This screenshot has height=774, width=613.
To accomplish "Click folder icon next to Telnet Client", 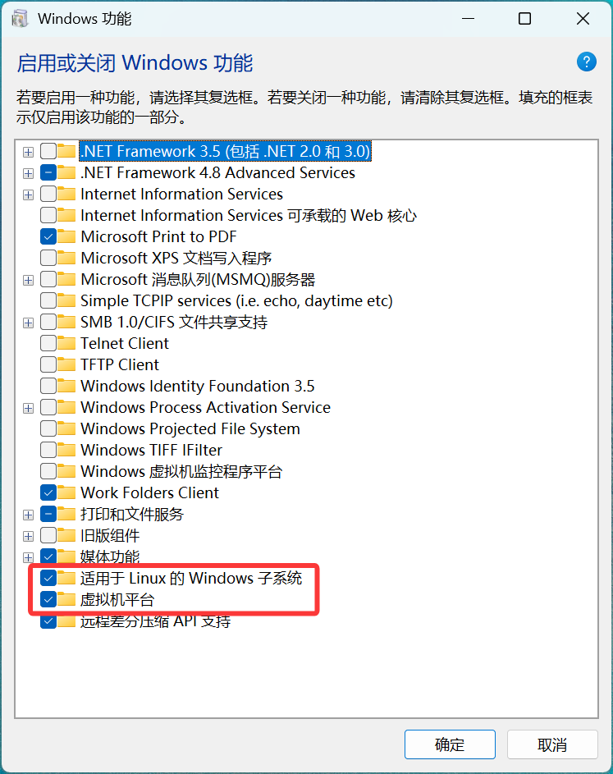I will 66,343.
